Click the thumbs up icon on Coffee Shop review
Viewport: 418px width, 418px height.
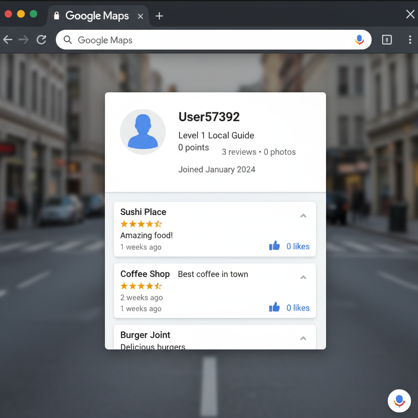[x=274, y=307]
